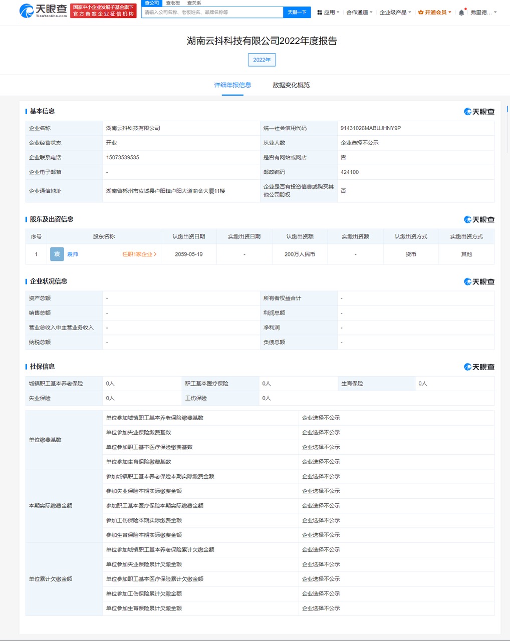Expand 任职1家企业 link for shareholder
This screenshot has width=510, height=641.
[x=139, y=254]
